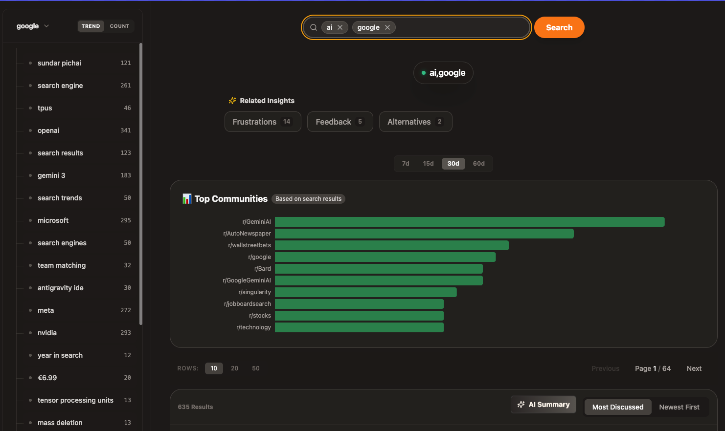
Task: Click the Top Communities chart icon
Action: (187, 199)
